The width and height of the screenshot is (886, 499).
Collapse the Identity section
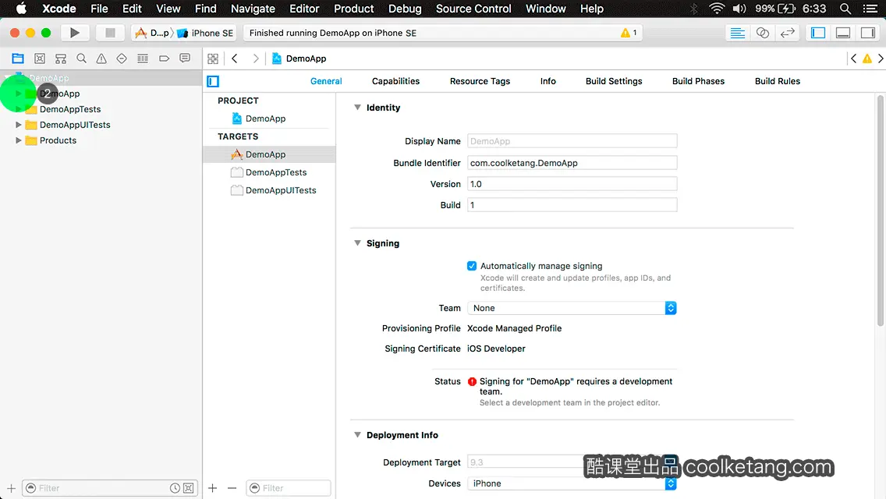point(357,108)
